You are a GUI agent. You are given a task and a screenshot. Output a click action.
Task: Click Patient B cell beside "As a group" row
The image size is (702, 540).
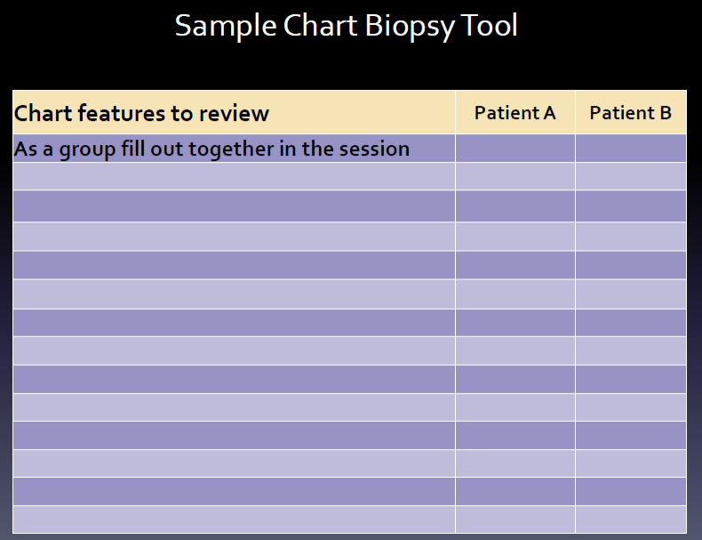pos(631,149)
